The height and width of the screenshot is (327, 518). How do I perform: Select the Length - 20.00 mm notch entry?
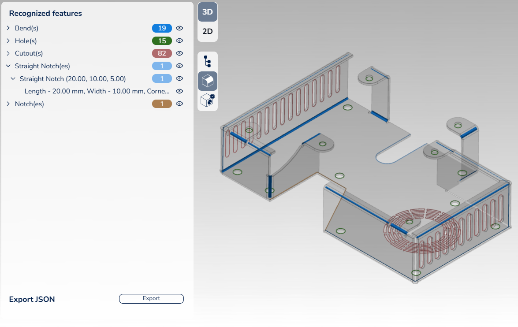click(97, 92)
